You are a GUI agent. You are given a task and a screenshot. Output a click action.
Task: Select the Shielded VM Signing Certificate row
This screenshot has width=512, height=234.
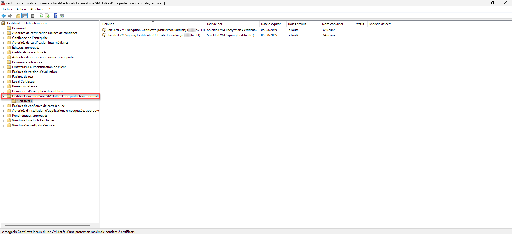144,35
